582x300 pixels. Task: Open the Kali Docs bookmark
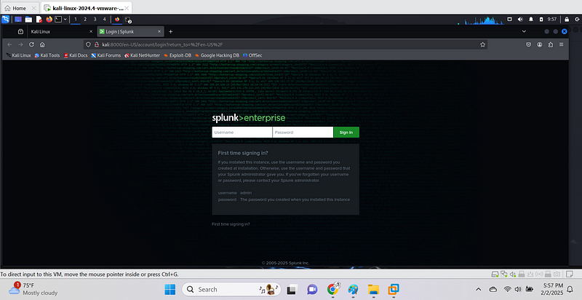[x=76, y=55]
